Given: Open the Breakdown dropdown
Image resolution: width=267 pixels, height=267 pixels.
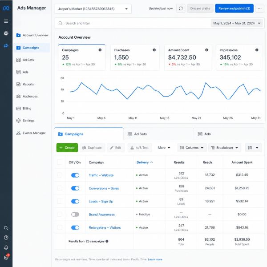Looking at the screenshot, I should (224, 148).
